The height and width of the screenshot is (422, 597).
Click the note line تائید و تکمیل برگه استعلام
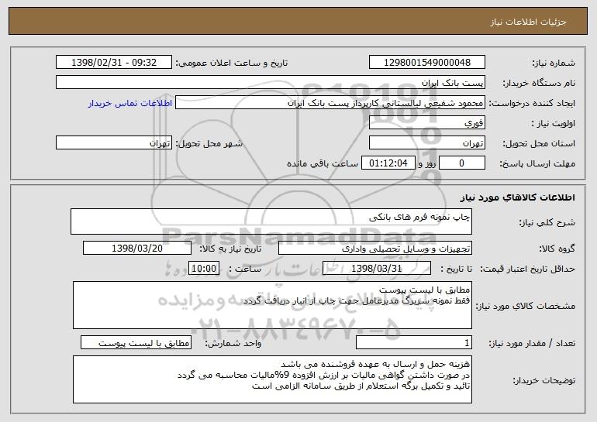[361, 386]
